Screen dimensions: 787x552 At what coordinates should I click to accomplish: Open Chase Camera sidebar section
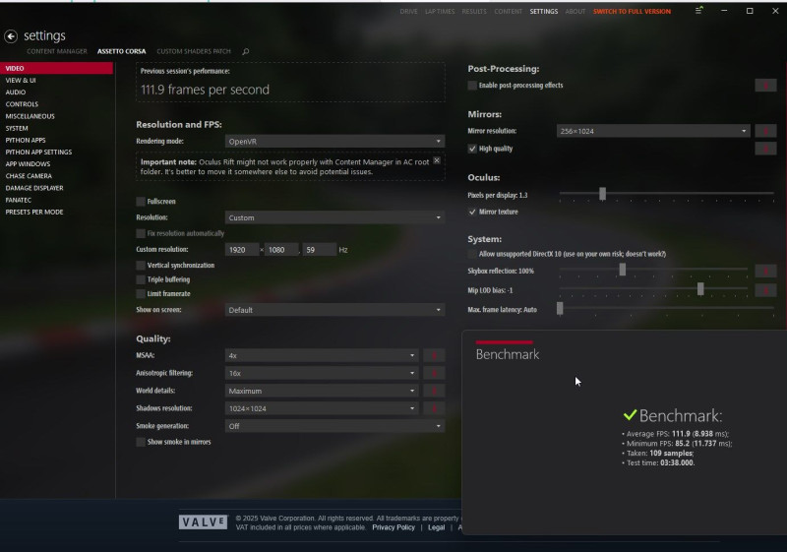[56, 176]
